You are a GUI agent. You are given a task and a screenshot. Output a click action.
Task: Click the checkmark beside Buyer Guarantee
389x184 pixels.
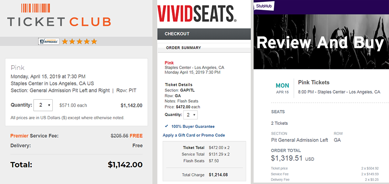(x=167, y=126)
